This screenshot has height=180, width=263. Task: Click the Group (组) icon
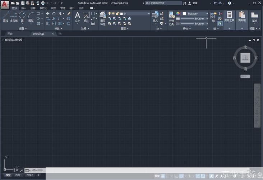pos(213,17)
